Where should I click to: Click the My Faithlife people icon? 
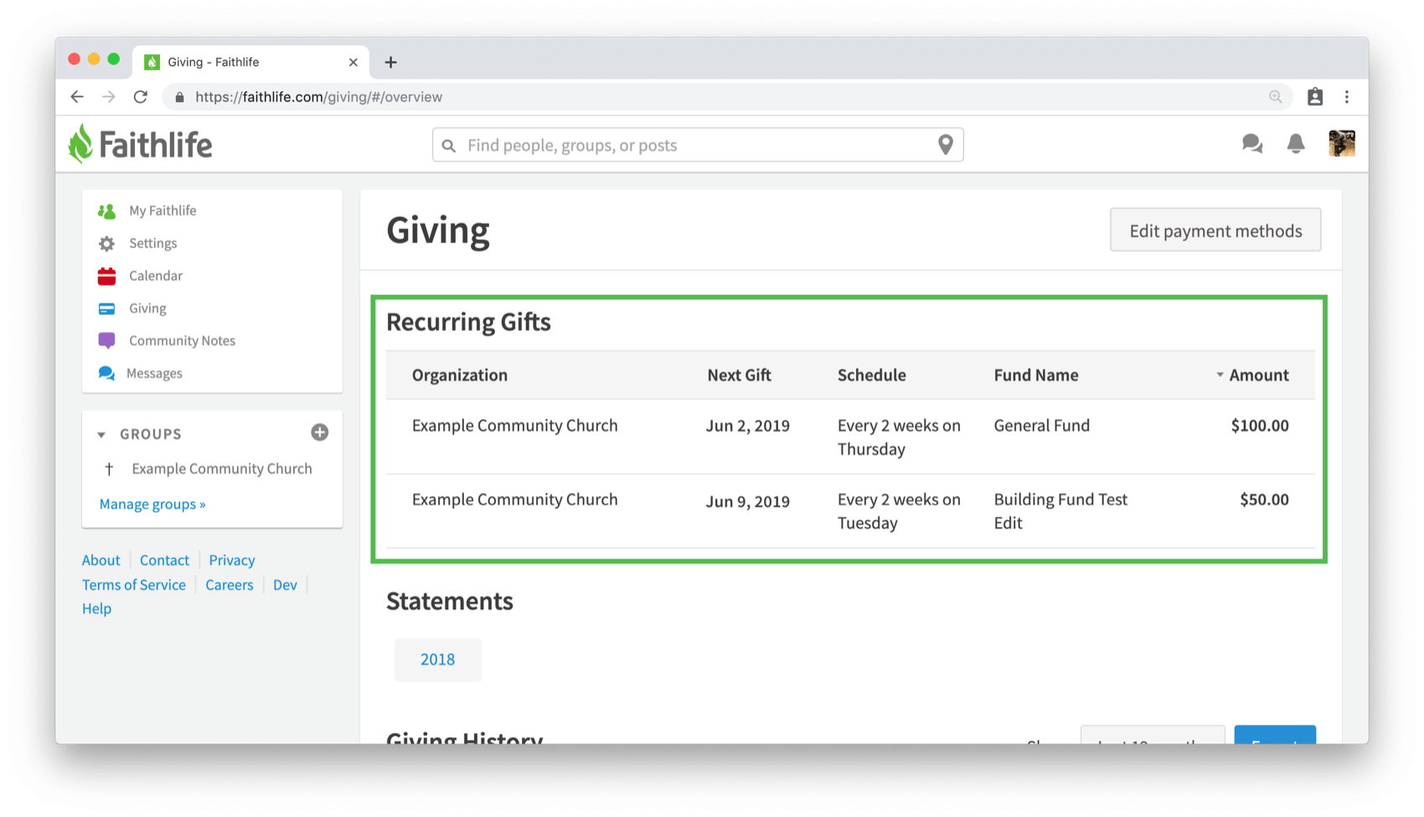[x=106, y=211]
